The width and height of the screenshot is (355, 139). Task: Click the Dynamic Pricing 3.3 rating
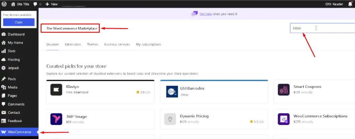(x=257, y=122)
